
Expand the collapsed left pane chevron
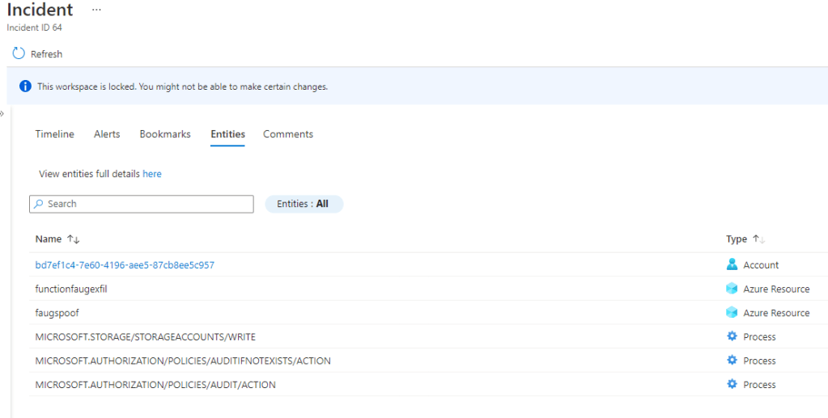point(2,113)
